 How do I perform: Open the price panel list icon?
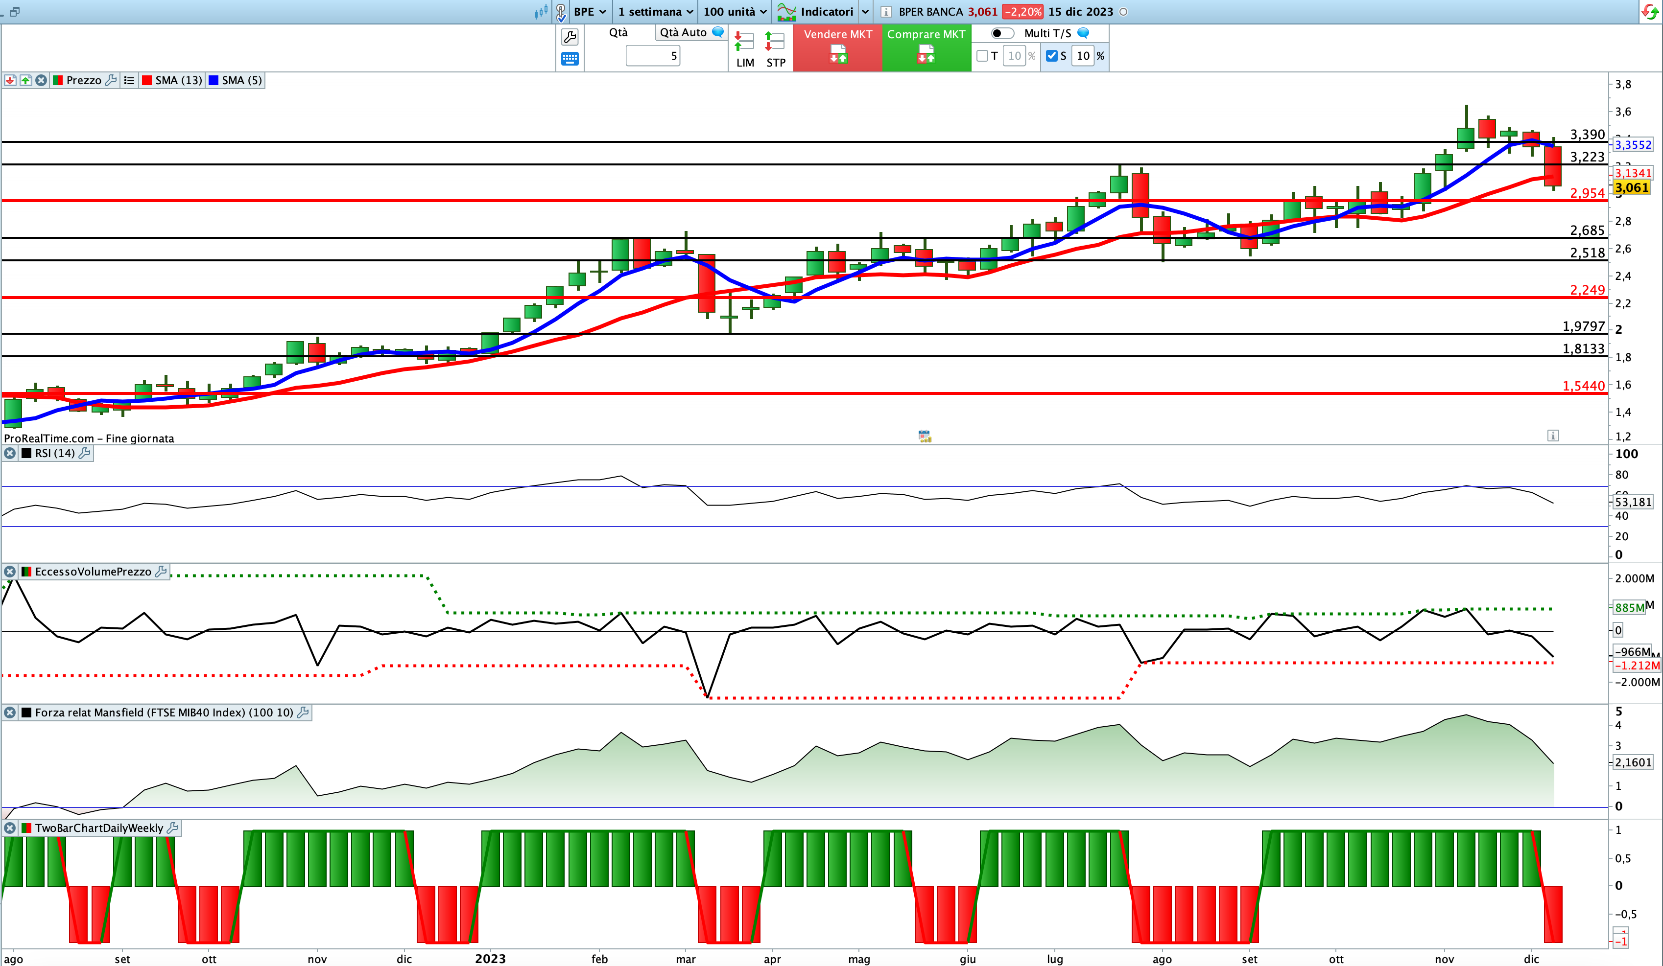[x=129, y=80]
